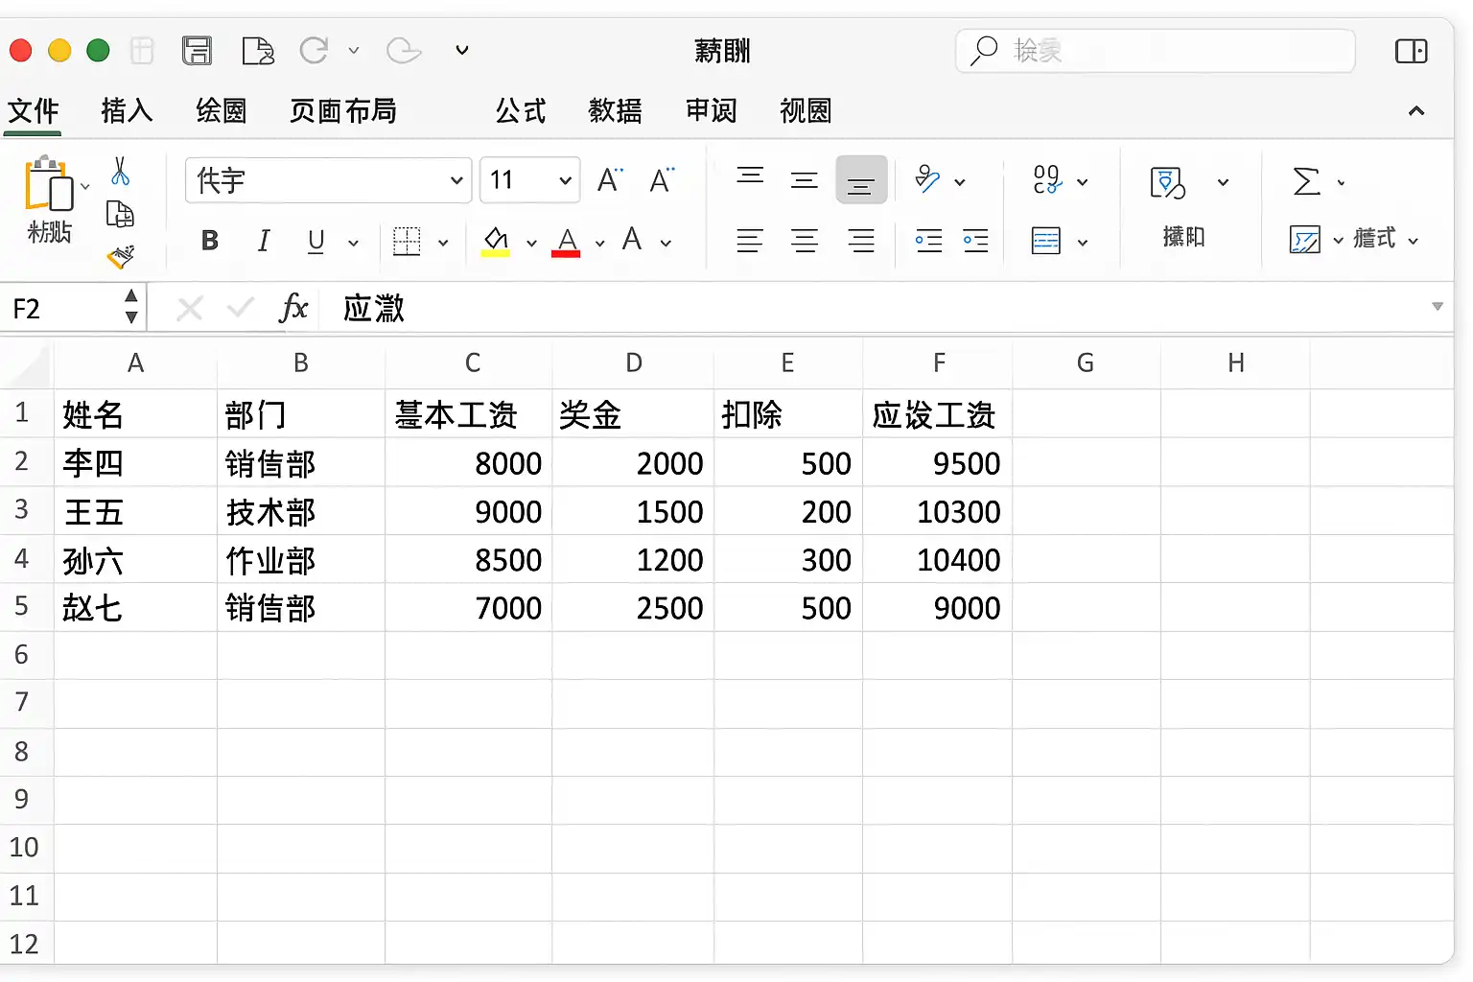Apply the red font color
Image resolution: width=1473 pixels, height=982 pixels.
[567, 241]
